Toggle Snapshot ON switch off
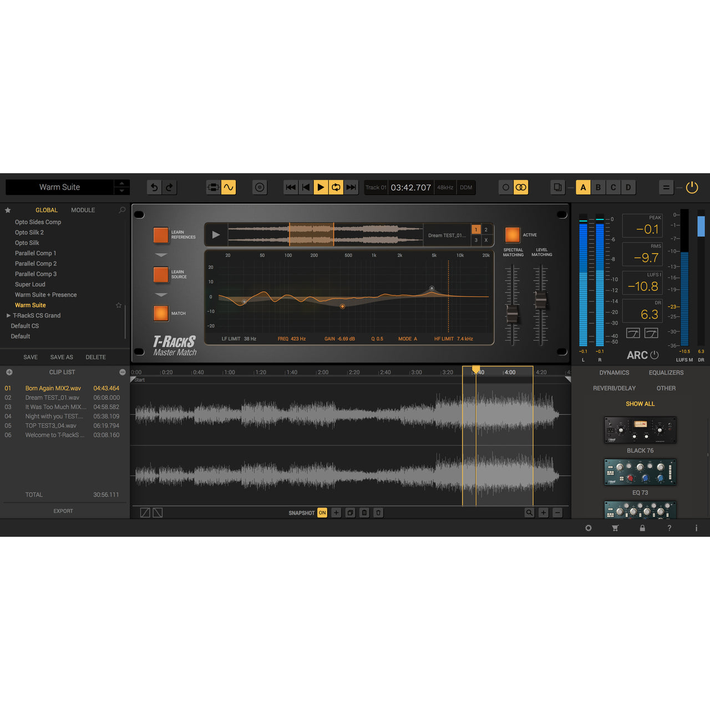The height and width of the screenshot is (710, 710). click(322, 513)
